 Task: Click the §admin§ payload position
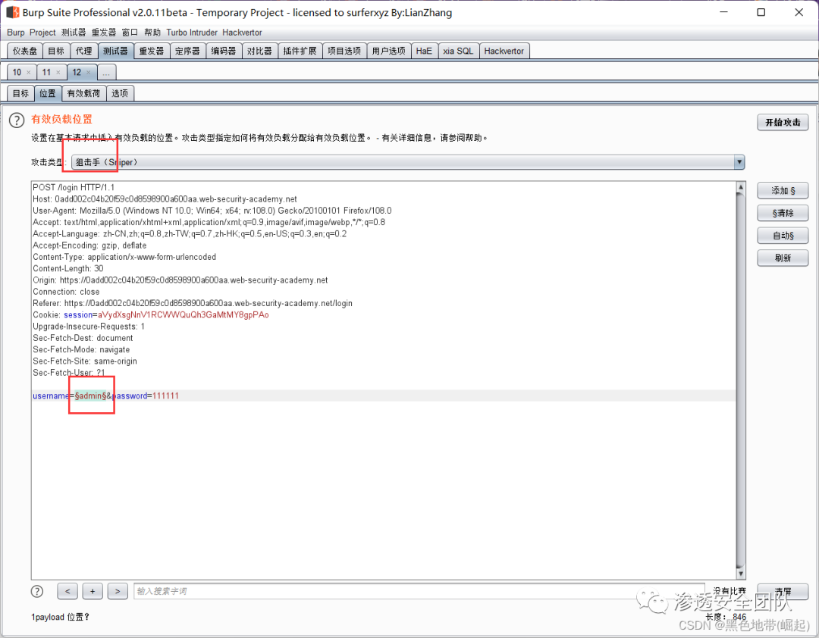(x=90, y=396)
